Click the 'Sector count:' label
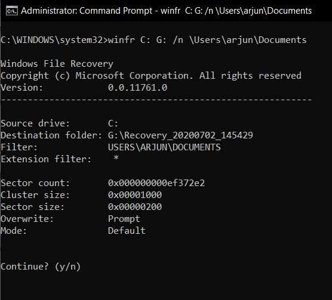Screen dimensions: 332x300 pos(35,183)
